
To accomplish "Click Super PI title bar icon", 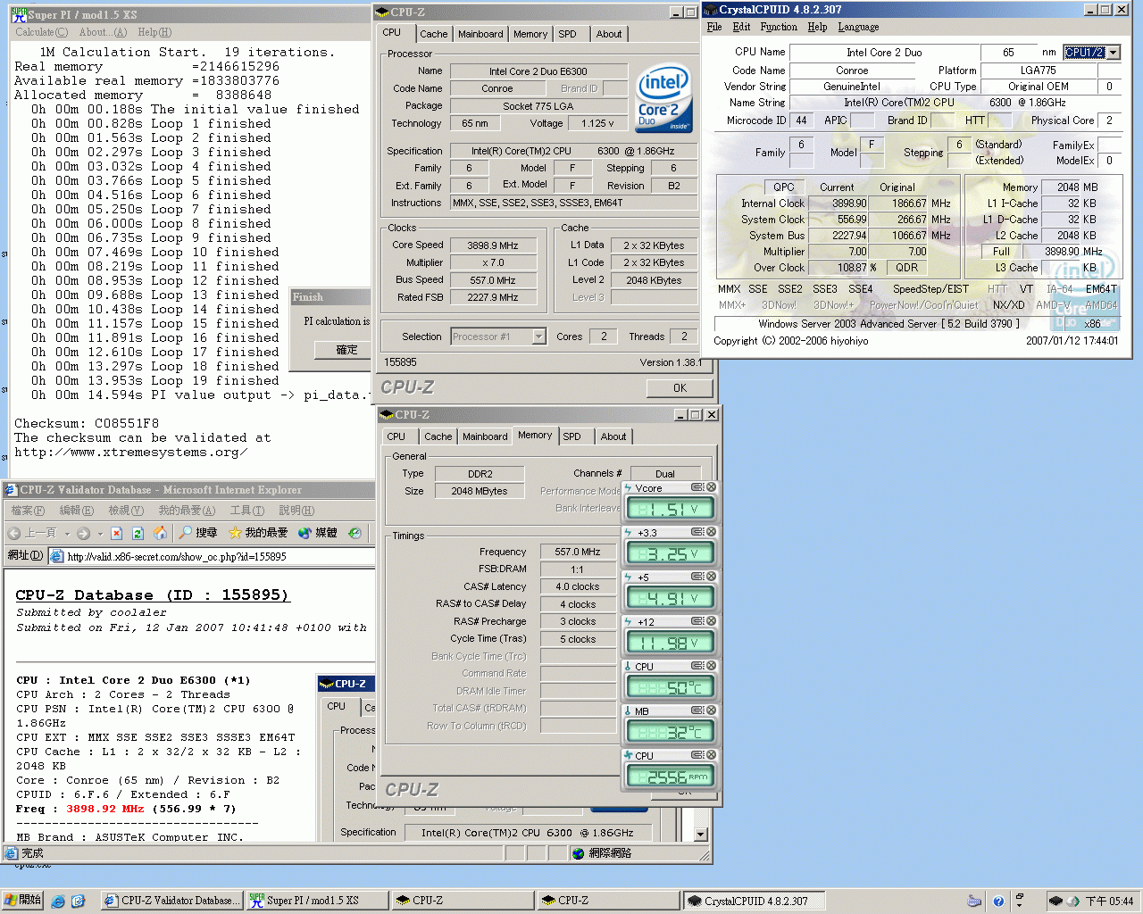I will (19, 14).
